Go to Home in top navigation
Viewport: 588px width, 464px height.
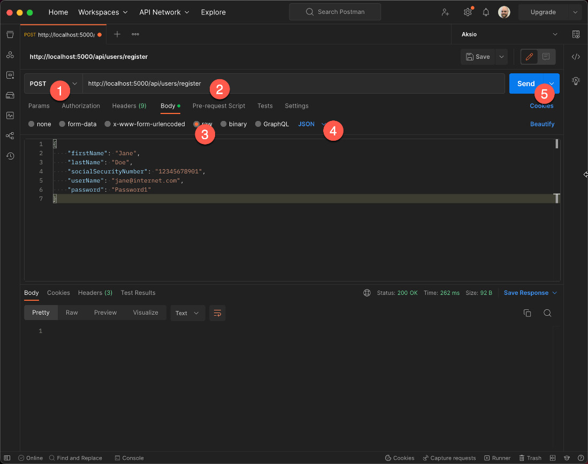pos(58,12)
